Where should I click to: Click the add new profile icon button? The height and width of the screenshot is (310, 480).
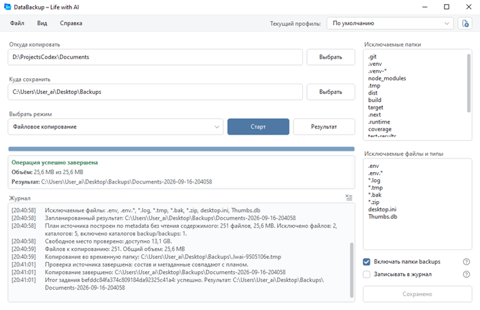[465, 24]
